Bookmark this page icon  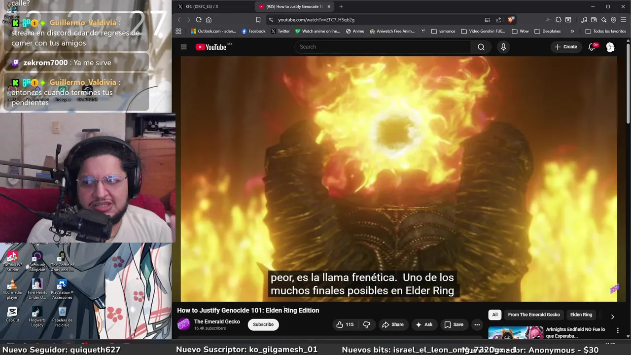click(258, 20)
